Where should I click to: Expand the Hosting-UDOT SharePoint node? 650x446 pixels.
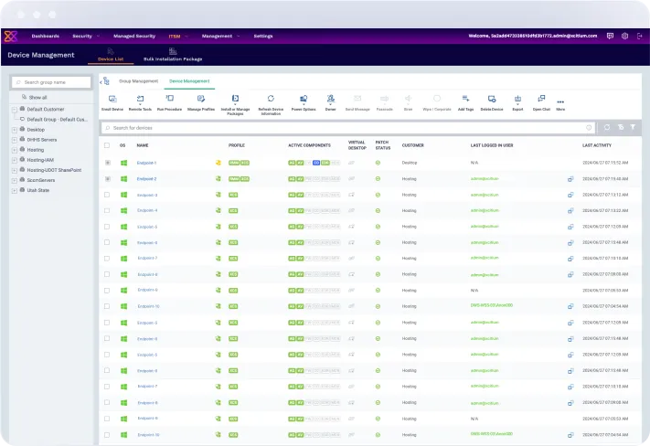click(15, 171)
